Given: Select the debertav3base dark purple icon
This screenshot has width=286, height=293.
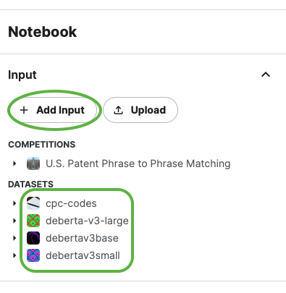Looking at the screenshot, I should [33, 238].
